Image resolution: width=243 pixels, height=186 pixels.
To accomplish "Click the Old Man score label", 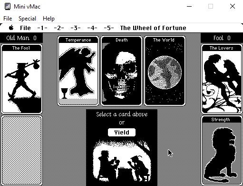I will 21,38.
